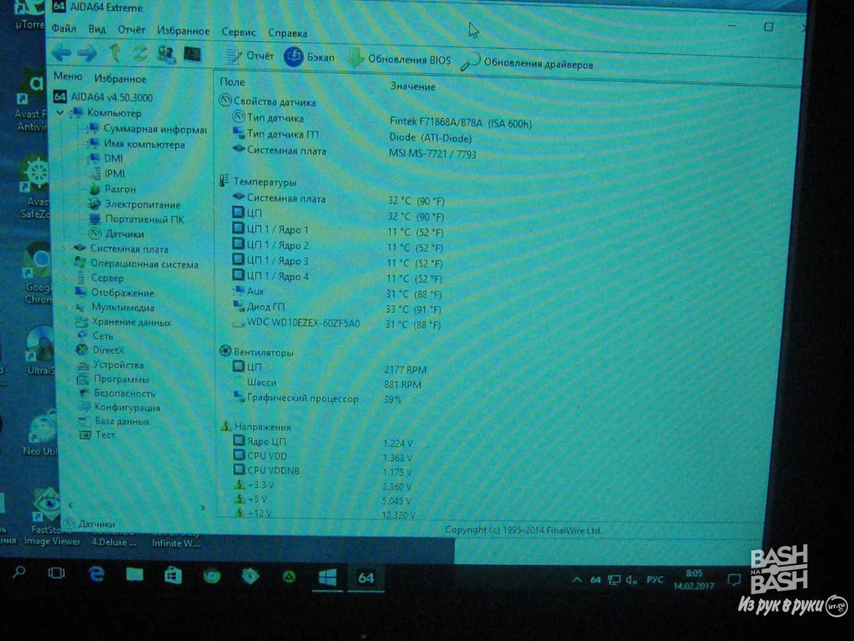Open Windows Store from the taskbar

click(173, 575)
